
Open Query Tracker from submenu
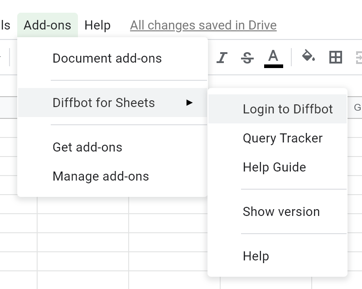click(x=277, y=138)
